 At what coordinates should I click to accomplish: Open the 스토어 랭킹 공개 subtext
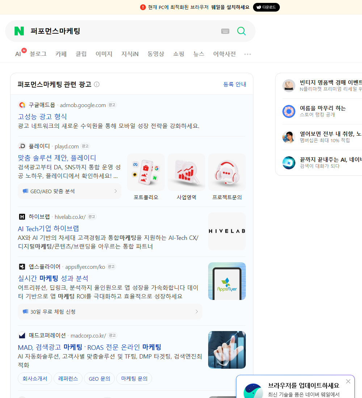click(x=317, y=114)
